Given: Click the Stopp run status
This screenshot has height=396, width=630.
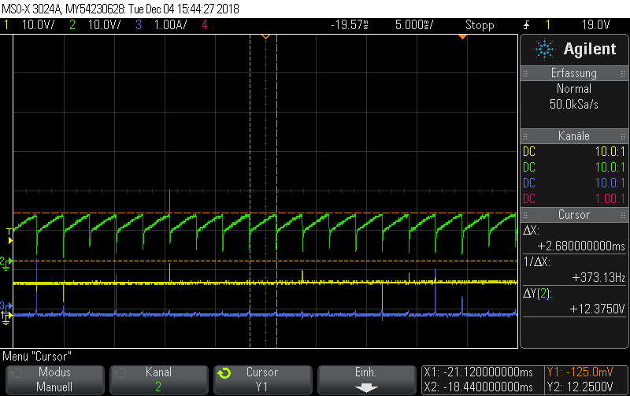Looking at the screenshot, I should [480, 25].
